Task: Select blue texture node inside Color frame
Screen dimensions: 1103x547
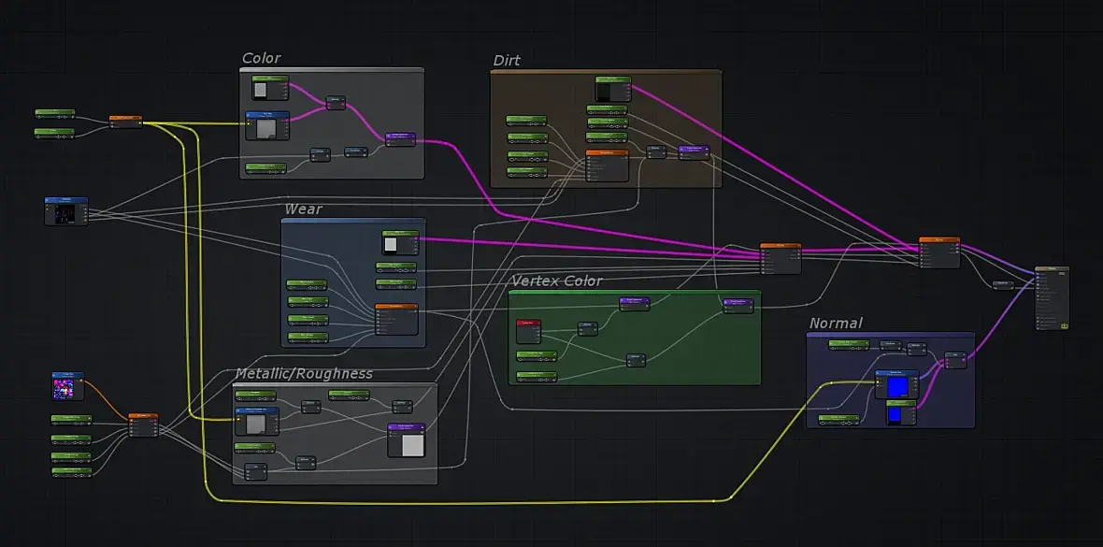Action: click(267, 125)
